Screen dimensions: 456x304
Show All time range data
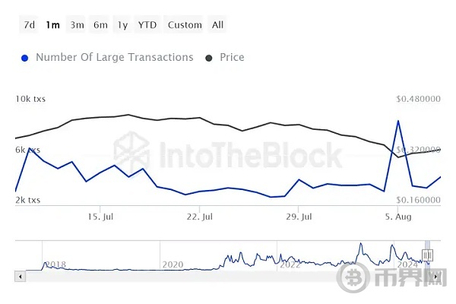point(218,24)
